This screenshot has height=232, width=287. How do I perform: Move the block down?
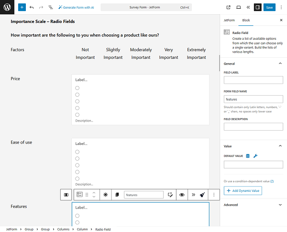coord(94,197)
